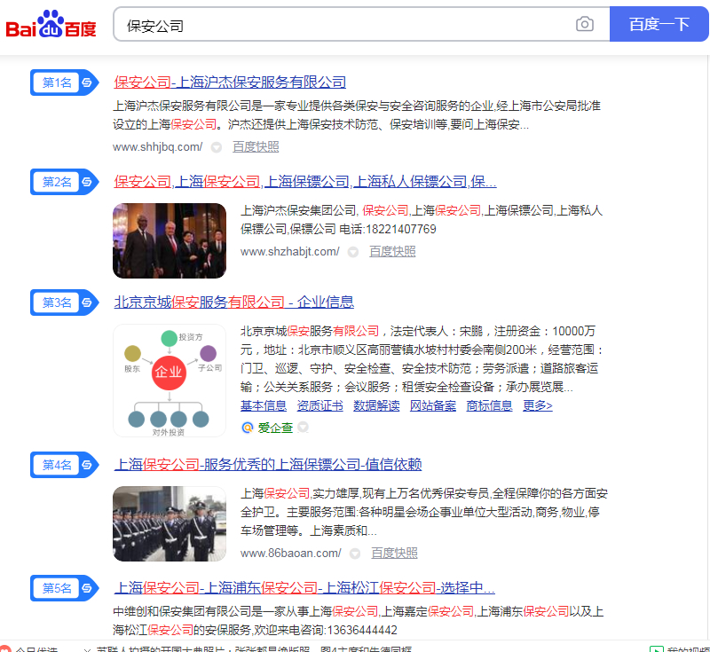Click the phone number text 18221407769
The height and width of the screenshot is (652, 710).
(x=401, y=230)
